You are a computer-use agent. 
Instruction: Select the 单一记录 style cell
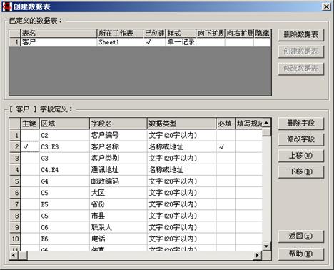click(181, 42)
